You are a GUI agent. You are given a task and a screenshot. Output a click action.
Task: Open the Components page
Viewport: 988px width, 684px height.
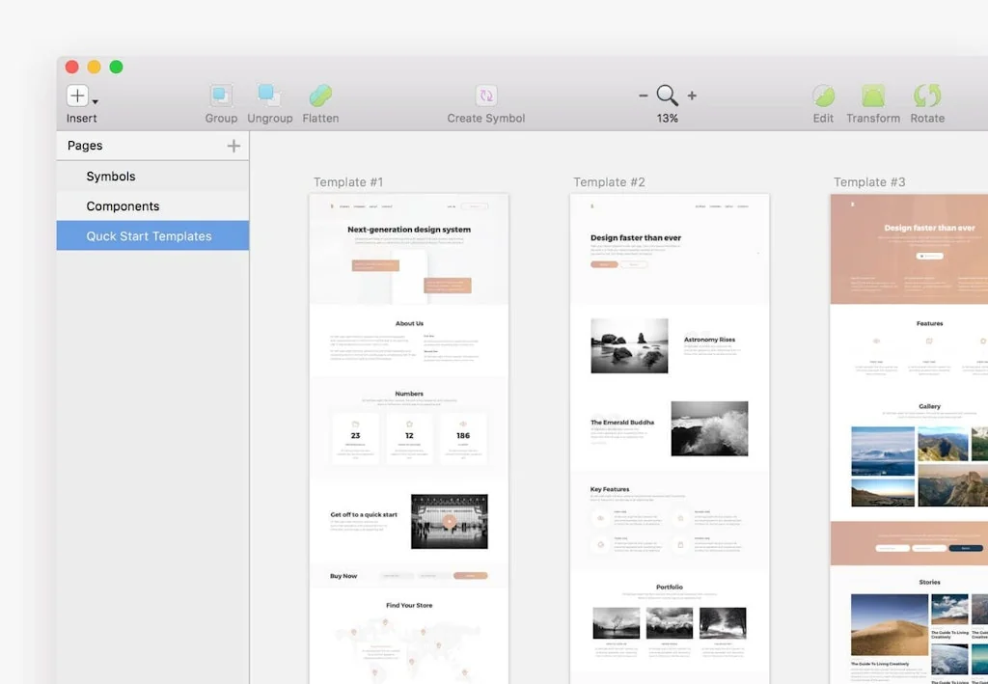pyautogui.click(x=123, y=205)
